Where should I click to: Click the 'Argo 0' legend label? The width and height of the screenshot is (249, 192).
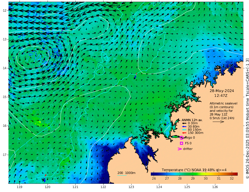[190, 138]
